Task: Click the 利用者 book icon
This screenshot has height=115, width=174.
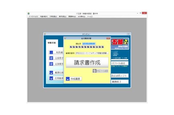Action: tap(51, 52)
